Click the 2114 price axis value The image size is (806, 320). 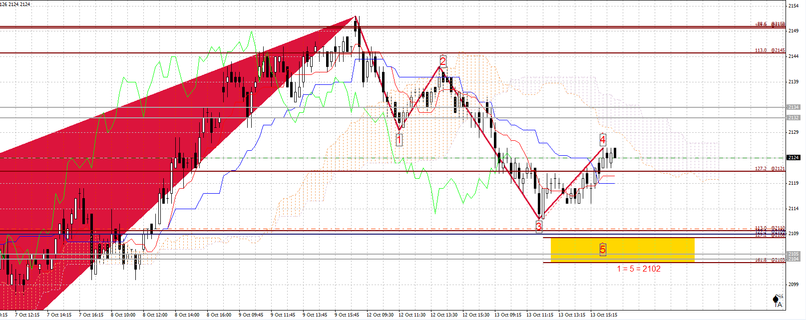pos(794,209)
